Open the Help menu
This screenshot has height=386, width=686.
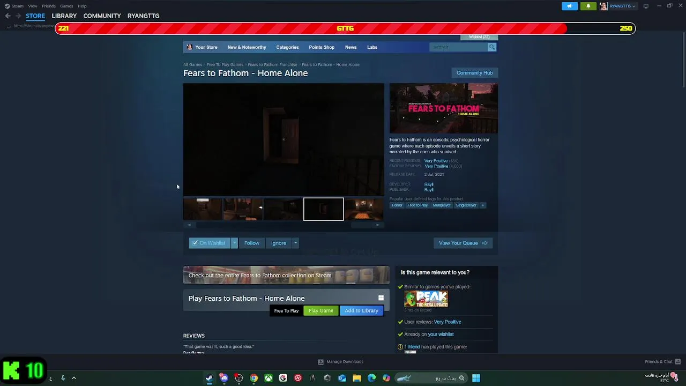coord(82,6)
